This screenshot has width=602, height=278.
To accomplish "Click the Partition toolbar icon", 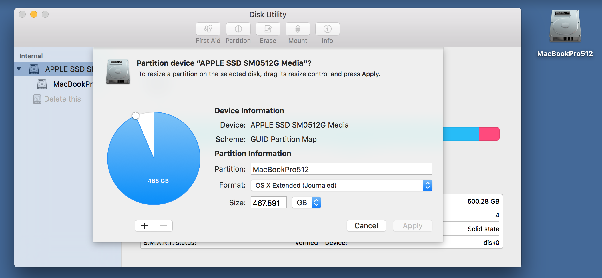I will pyautogui.click(x=238, y=29).
